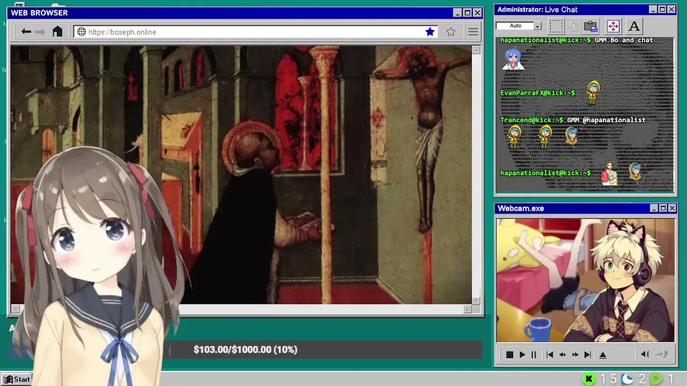
Task: Click the boseph.online address field
Action: pos(255,32)
